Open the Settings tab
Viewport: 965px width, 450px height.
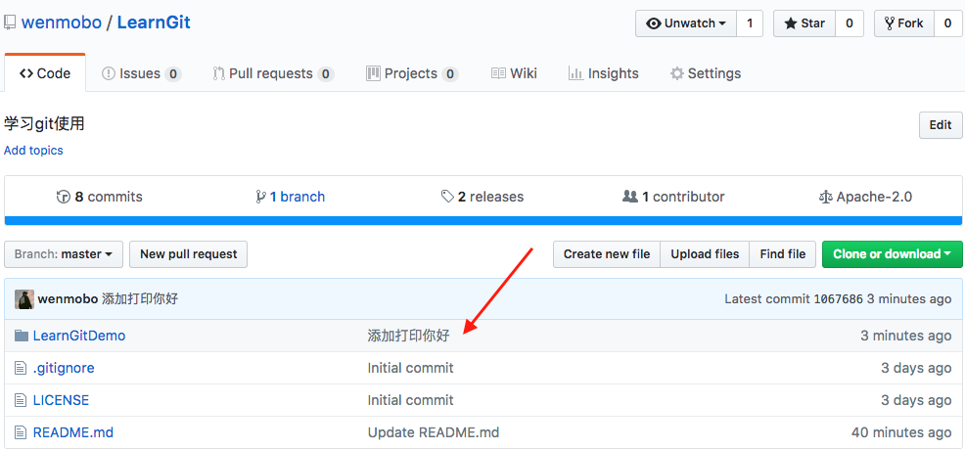tap(706, 73)
